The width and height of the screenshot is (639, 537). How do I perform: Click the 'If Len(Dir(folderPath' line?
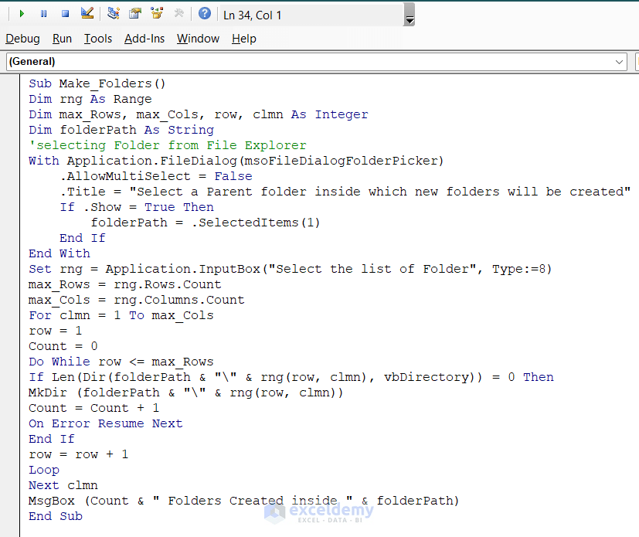coord(291,378)
